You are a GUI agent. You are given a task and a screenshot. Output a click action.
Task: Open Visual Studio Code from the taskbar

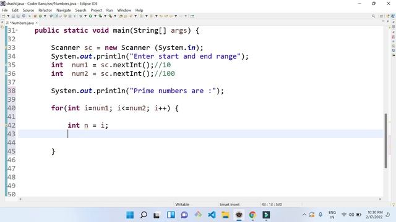click(212, 215)
